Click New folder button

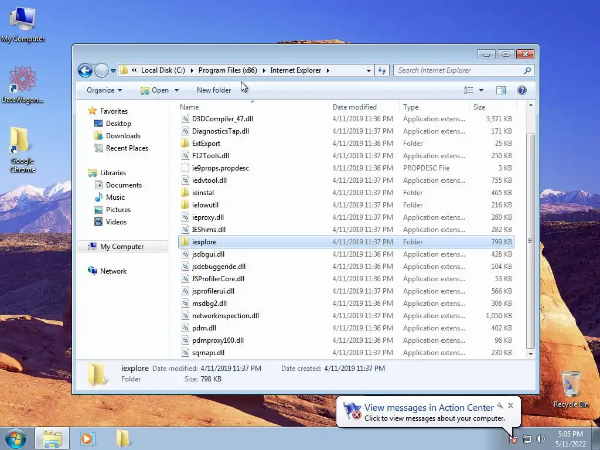pos(214,90)
